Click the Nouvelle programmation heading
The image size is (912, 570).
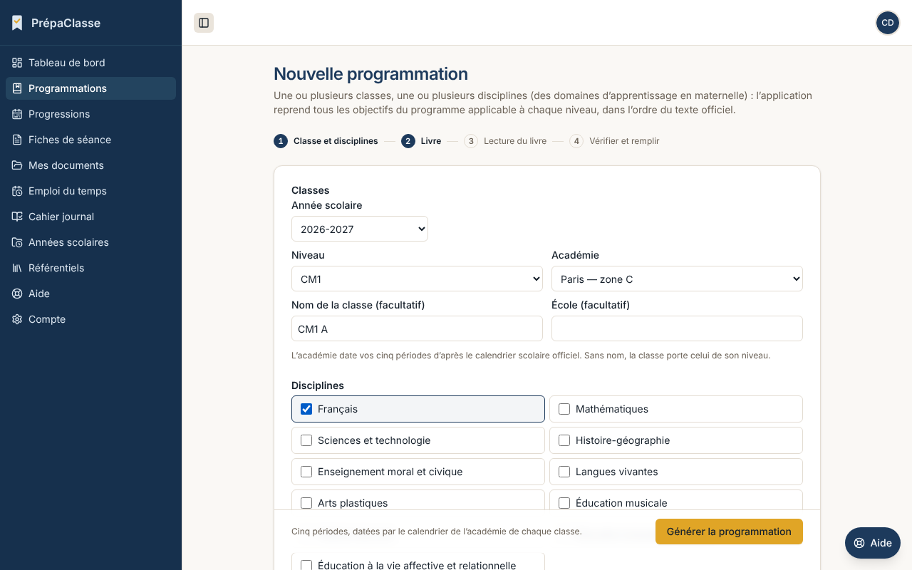[x=370, y=74]
